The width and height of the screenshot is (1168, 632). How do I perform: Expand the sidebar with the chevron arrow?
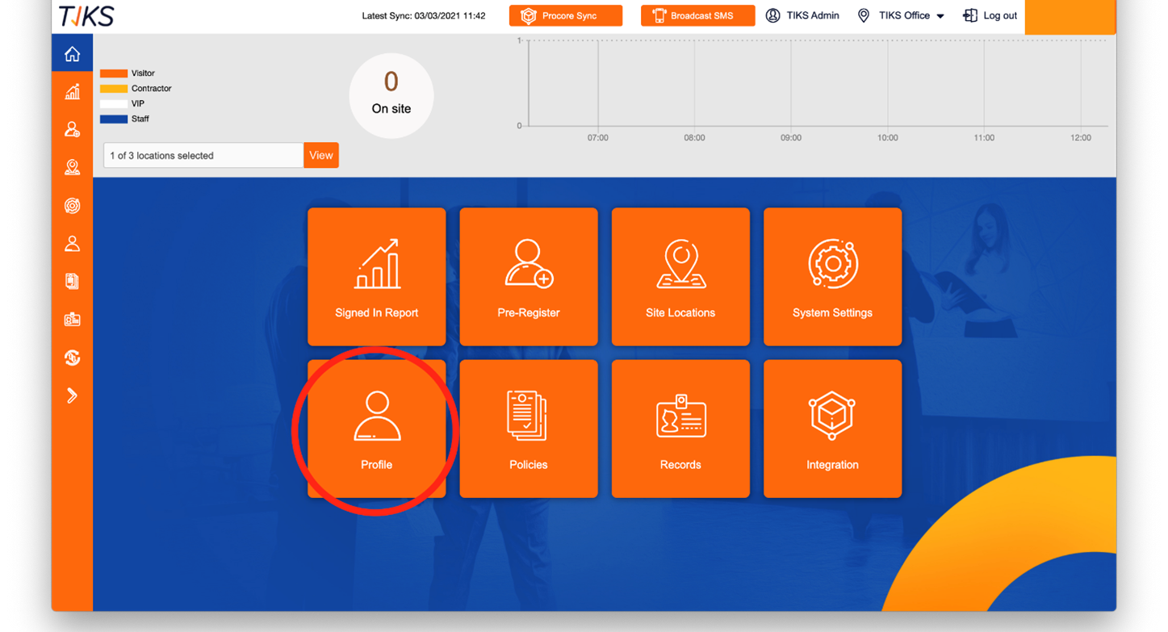click(72, 395)
